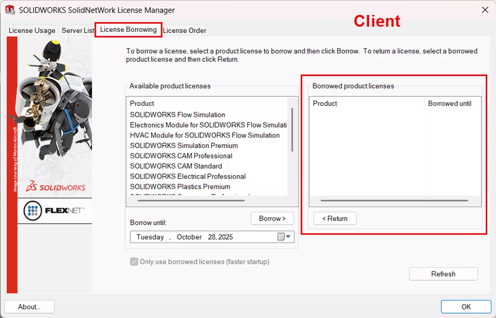The image size is (496, 318).
Task: Click the FLEXNET logo in the sidebar
Action: click(54, 211)
